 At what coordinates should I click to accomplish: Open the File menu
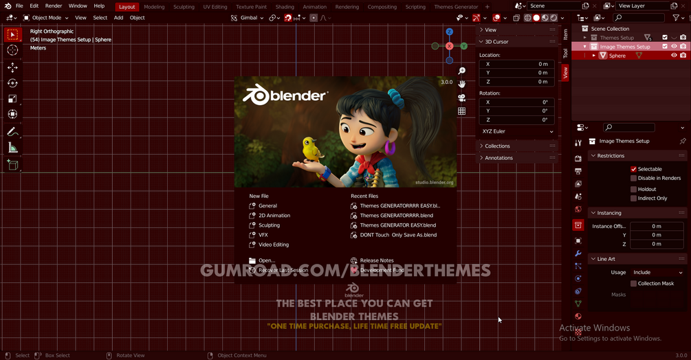(x=19, y=6)
